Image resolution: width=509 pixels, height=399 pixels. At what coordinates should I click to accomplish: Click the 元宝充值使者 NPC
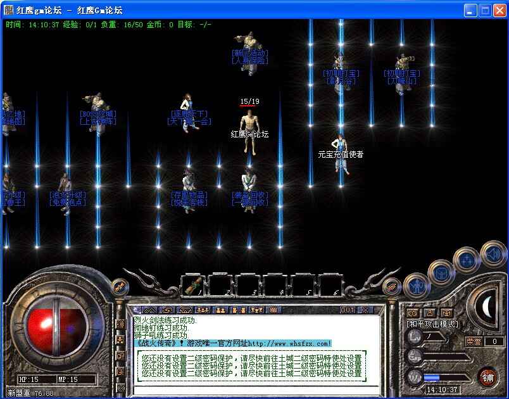coord(341,154)
